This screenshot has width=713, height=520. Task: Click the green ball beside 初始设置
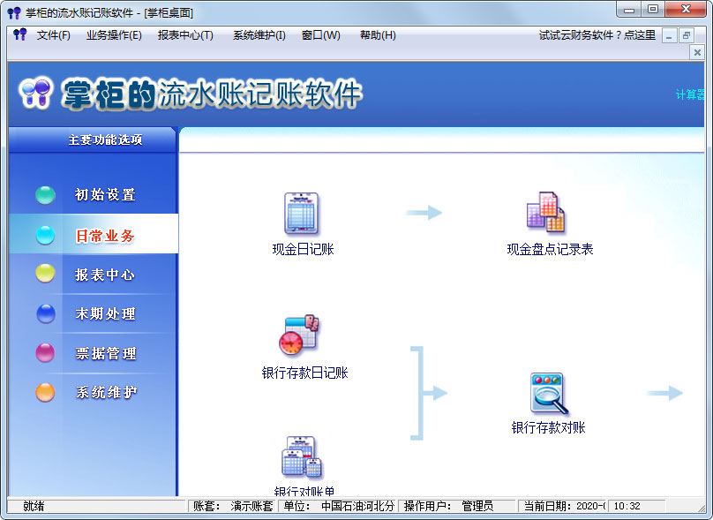(x=46, y=195)
